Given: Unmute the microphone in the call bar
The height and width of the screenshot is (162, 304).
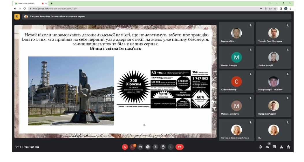Looking at the screenshot, I should tap(125, 147).
